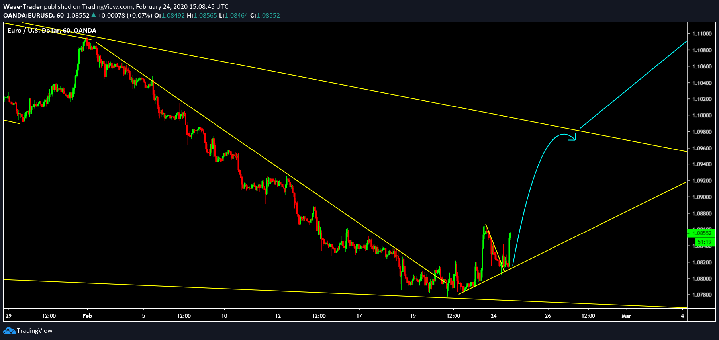
Task: Click the low value L:1.08464
Action: coord(233,15)
